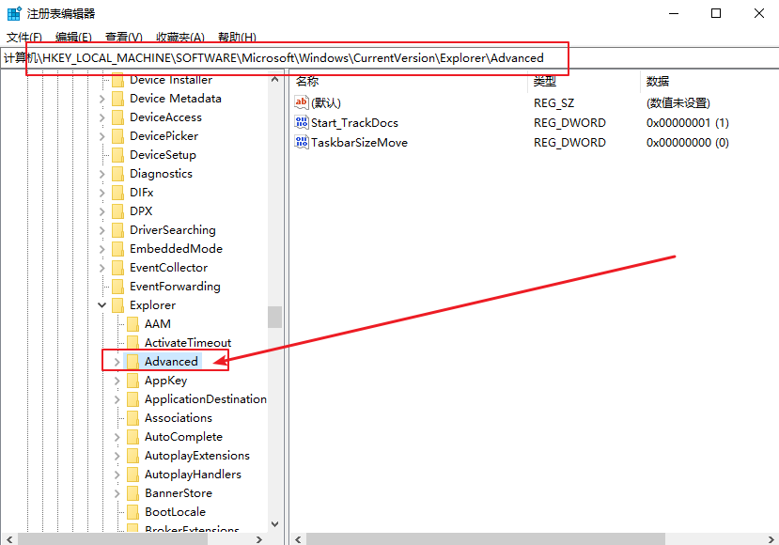Expand the Advanced key node
The width and height of the screenshot is (779, 545).
pos(117,362)
